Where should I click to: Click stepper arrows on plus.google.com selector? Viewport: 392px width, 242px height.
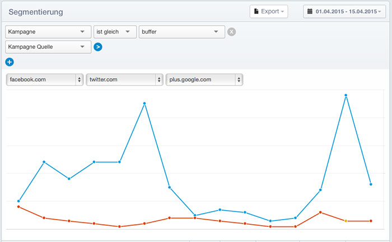239,79
